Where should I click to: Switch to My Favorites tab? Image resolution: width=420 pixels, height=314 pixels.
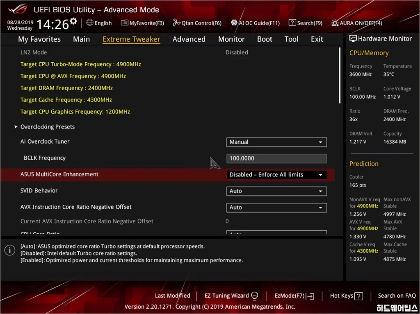tap(39, 39)
